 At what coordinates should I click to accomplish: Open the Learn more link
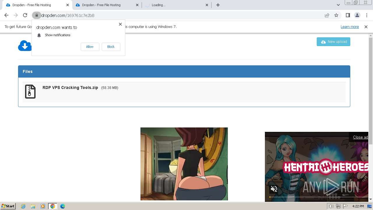click(350, 27)
